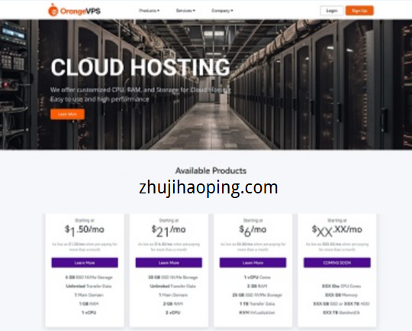The width and height of the screenshot is (412, 331).
Task: Select the $XX.XX/mo price heading
Action: 337,231
